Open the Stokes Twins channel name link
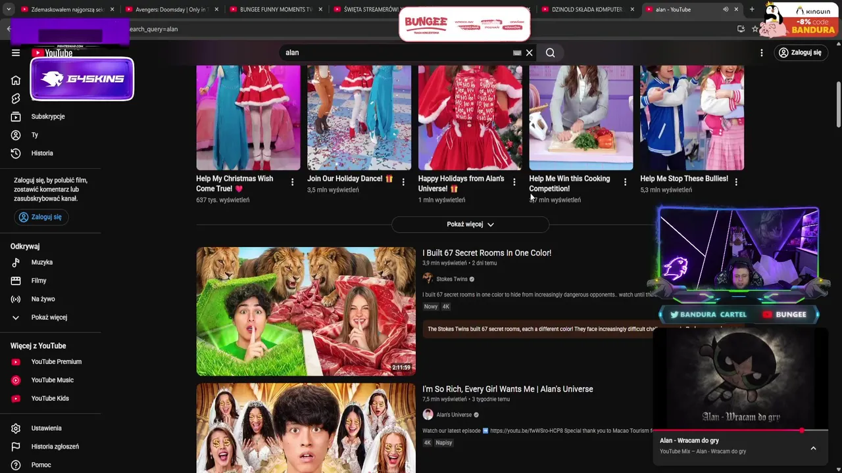The height and width of the screenshot is (473, 842). (x=452, y=279)
